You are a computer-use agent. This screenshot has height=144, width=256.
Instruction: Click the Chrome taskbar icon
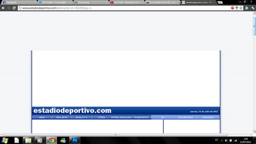52,140
